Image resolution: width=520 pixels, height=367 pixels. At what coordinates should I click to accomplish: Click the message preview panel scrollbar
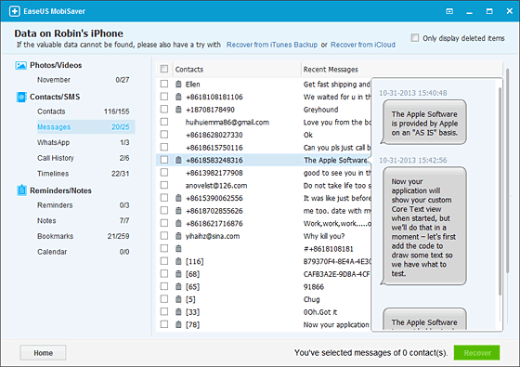click(x=500, y=190)
